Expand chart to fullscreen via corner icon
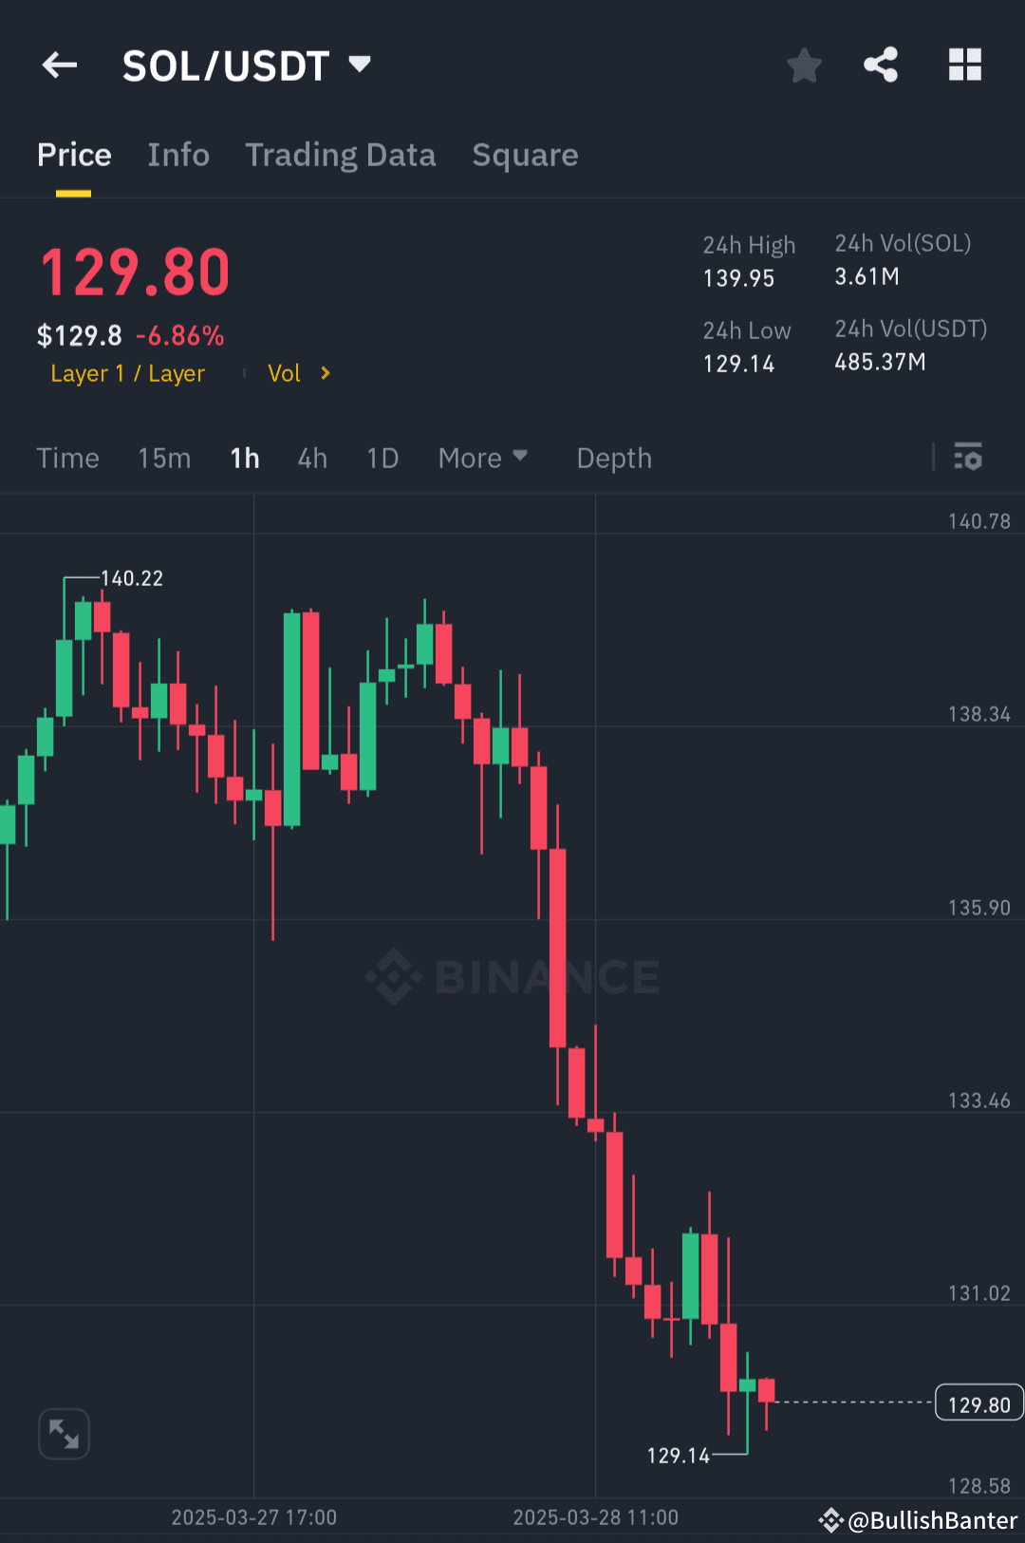1025x1543 pixels. point(64,1434)
